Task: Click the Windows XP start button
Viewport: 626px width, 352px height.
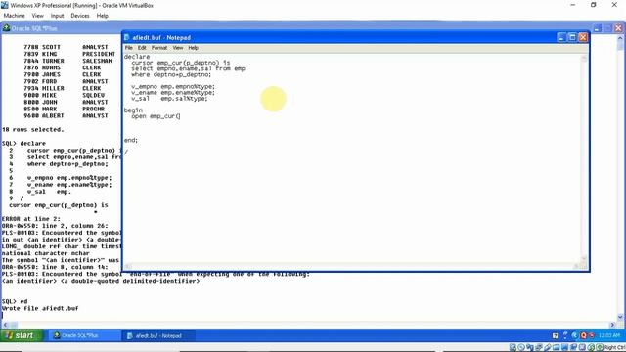Action: [21, 335]
